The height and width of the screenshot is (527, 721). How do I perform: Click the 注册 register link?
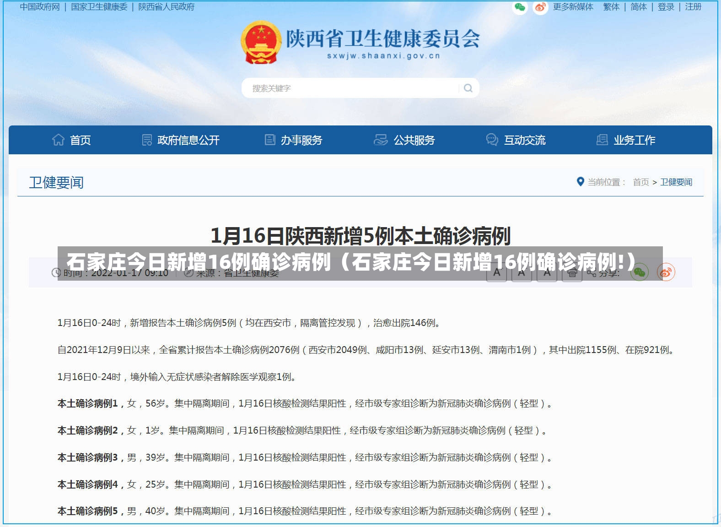(693, 7)
